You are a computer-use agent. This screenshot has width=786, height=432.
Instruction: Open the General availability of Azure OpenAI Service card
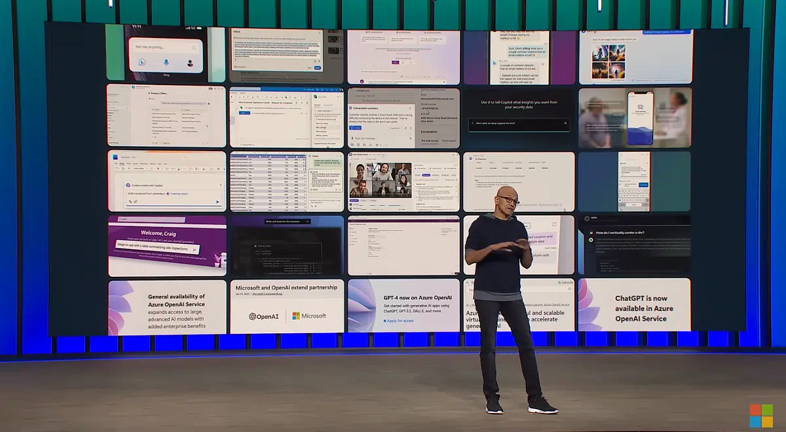pos(167,308)
